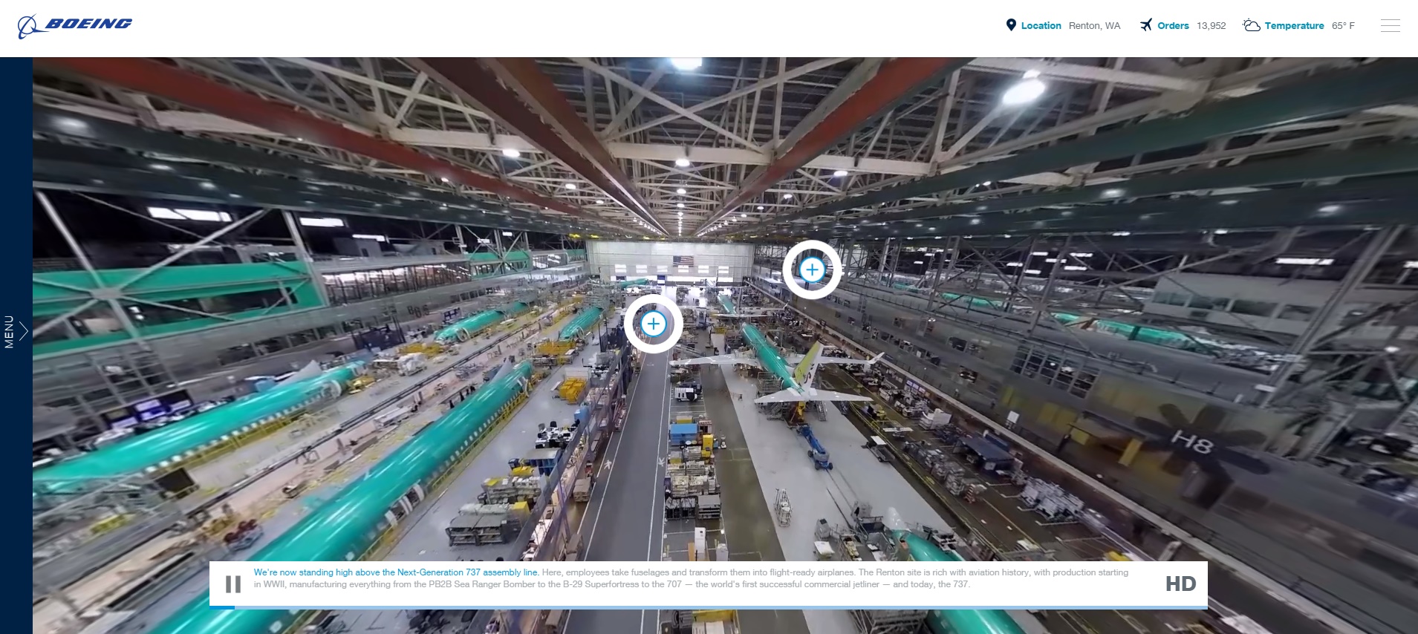Expand the side MENU arrow
1418x634 pixels.
pos(24,331)
